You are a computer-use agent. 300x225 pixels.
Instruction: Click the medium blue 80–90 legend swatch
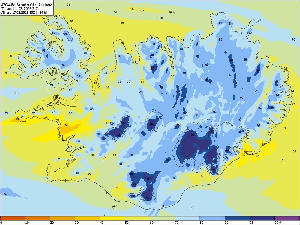pyautogui.click(x=212, y=218)
